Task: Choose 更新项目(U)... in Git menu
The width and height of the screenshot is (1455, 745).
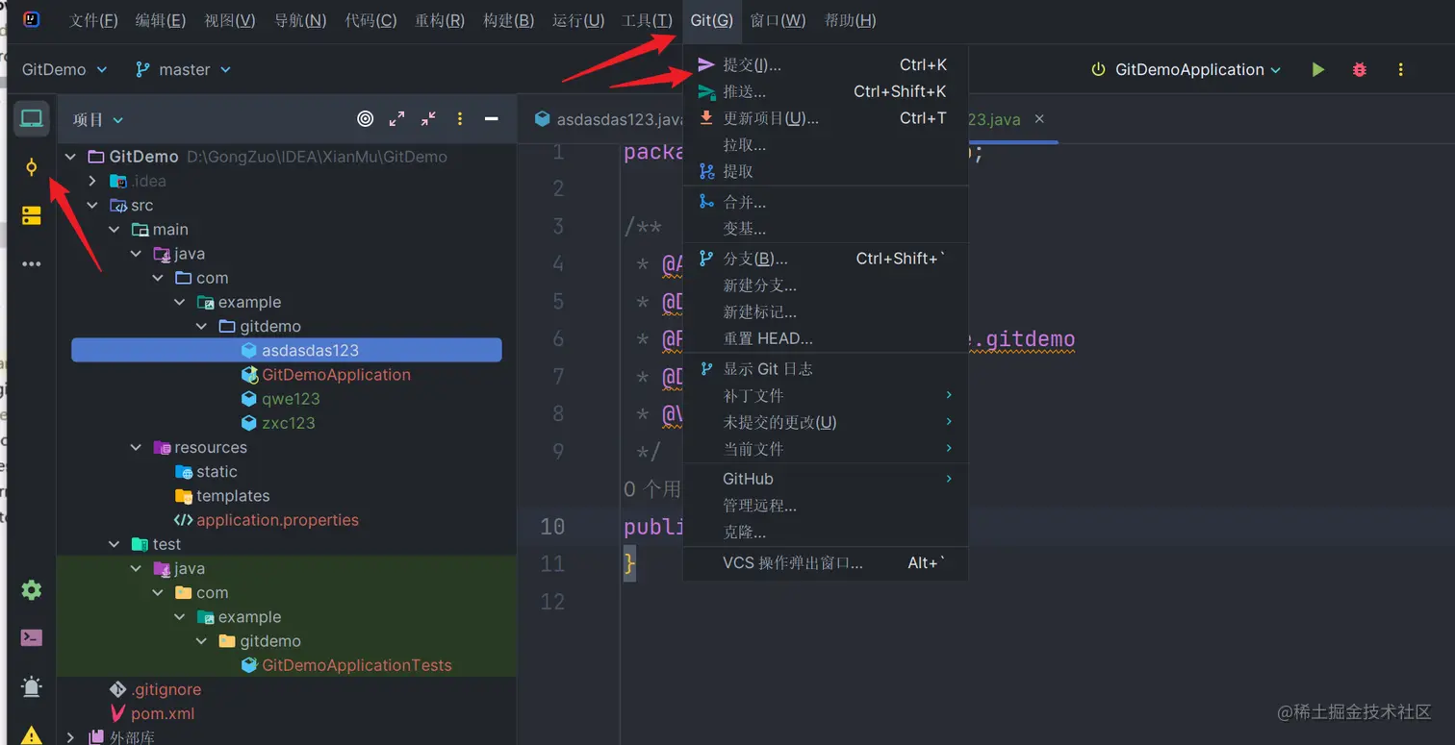Action: 825,118
